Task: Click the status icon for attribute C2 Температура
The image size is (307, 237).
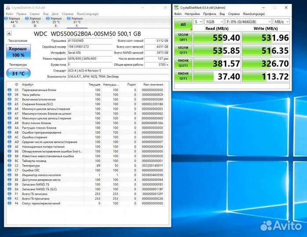Action: point(9,165)
